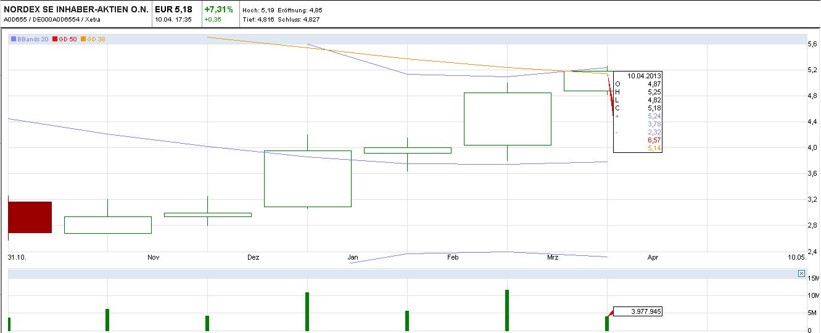
Task: Click the blue BBands 20 legend square
Action: tap(14, 39)
